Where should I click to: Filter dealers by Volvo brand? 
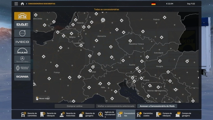point(22,33)
